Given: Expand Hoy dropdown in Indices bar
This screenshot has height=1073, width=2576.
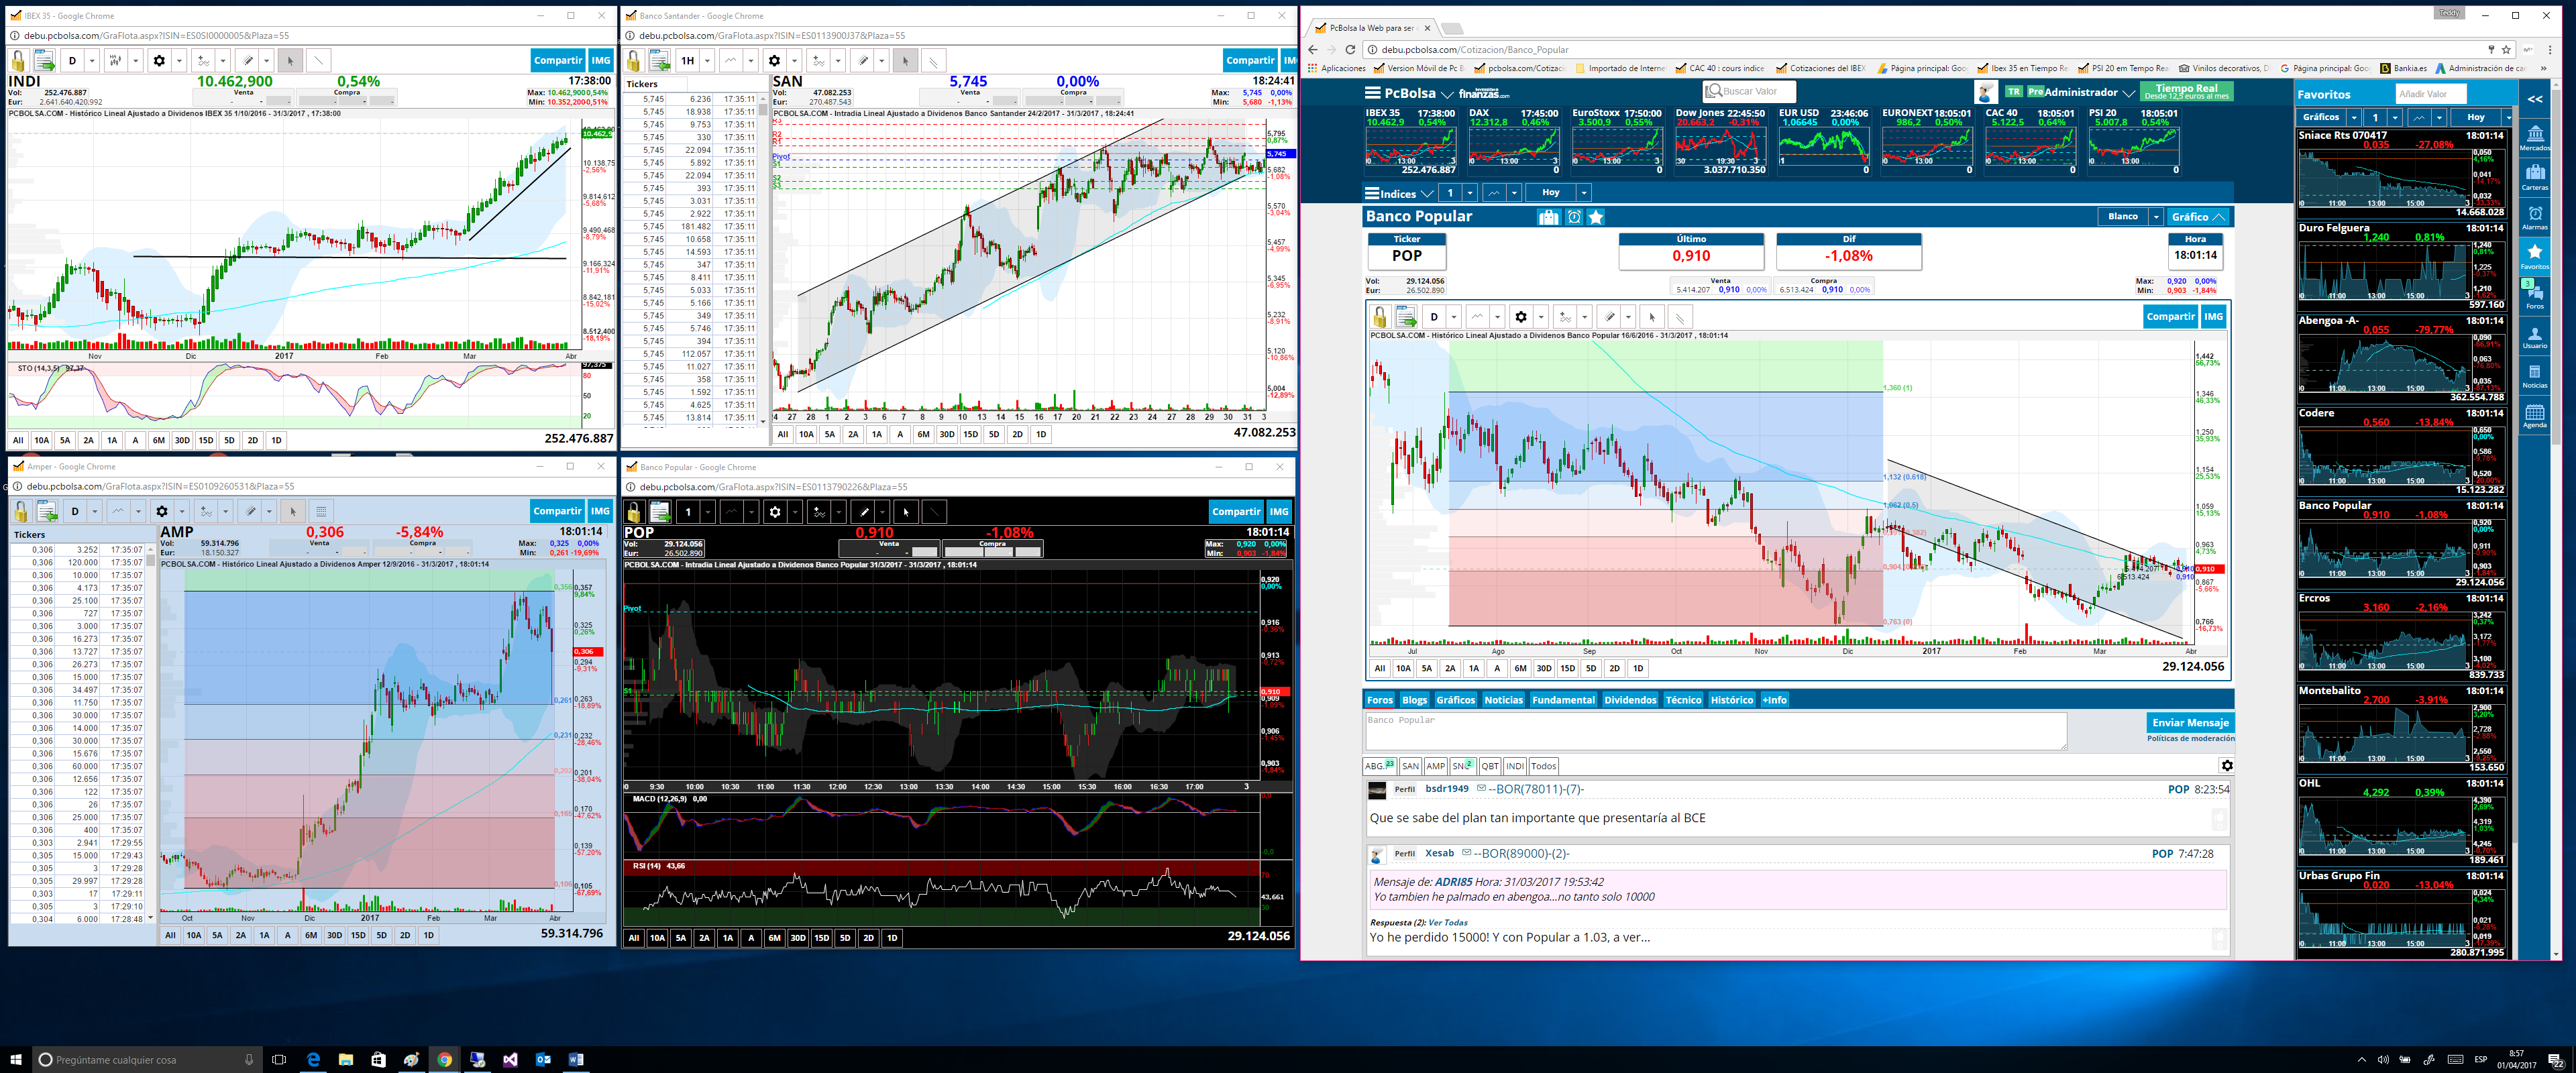Looking at the screenshot, I should (1584, 193).
